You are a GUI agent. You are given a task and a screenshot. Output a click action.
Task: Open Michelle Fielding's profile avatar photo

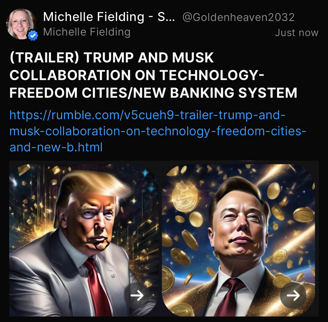(21, 24)
